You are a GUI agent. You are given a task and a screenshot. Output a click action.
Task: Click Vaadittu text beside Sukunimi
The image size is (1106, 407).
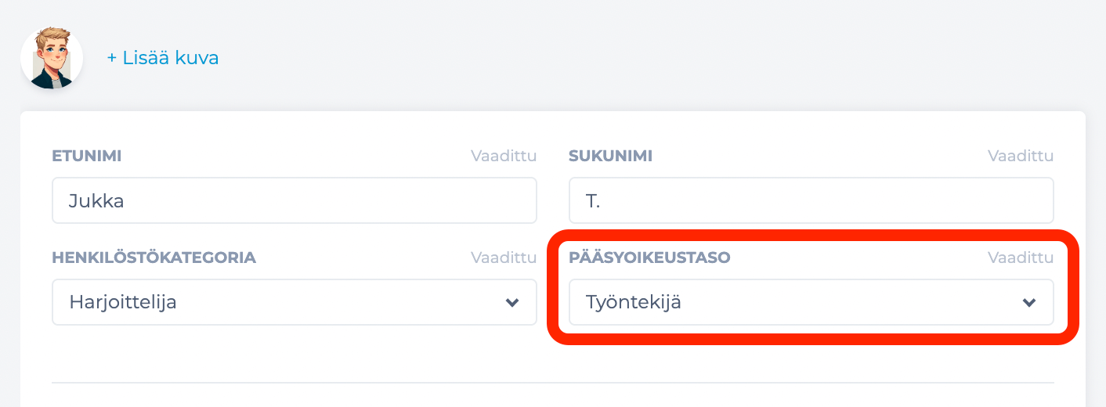(1021, 156)
